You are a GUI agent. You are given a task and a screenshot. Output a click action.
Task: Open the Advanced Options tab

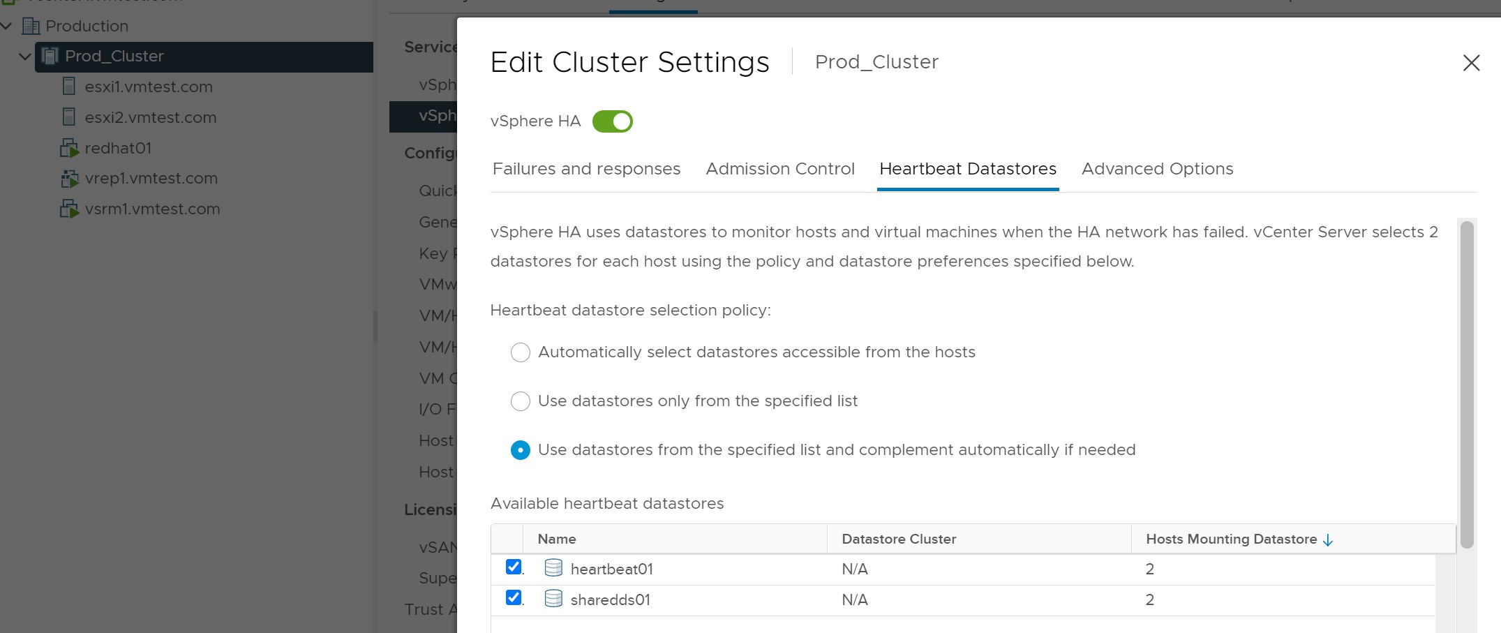click(1157, 169)
